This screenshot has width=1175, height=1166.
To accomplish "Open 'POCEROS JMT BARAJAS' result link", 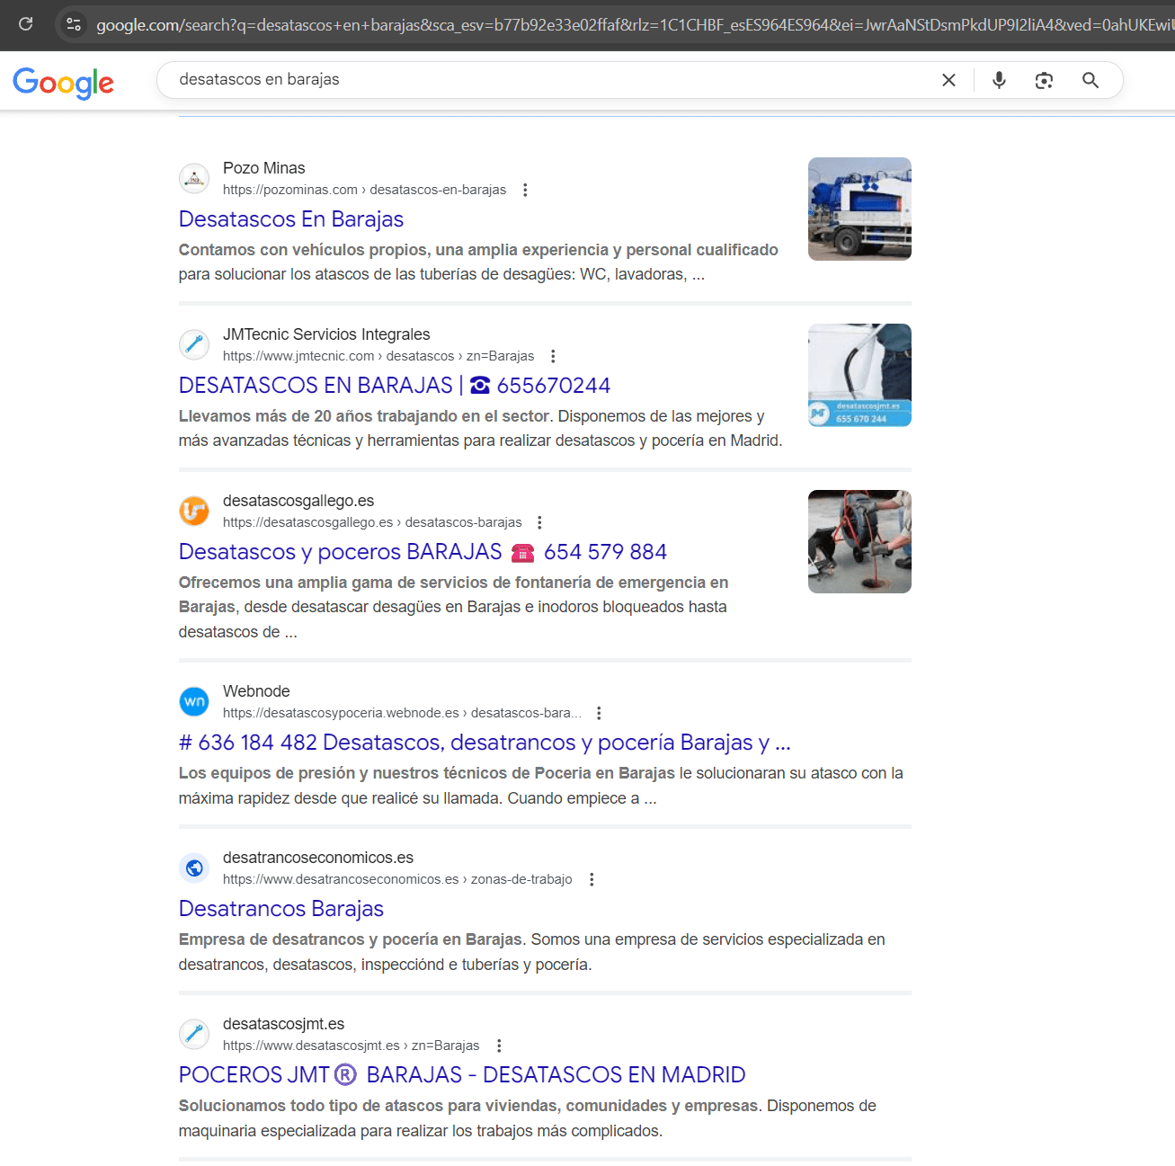I will click(462, 1075).
